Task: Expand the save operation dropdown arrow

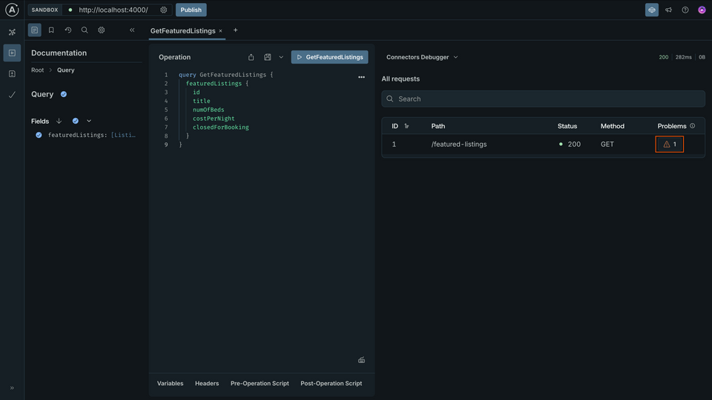Action: point(281,57)
